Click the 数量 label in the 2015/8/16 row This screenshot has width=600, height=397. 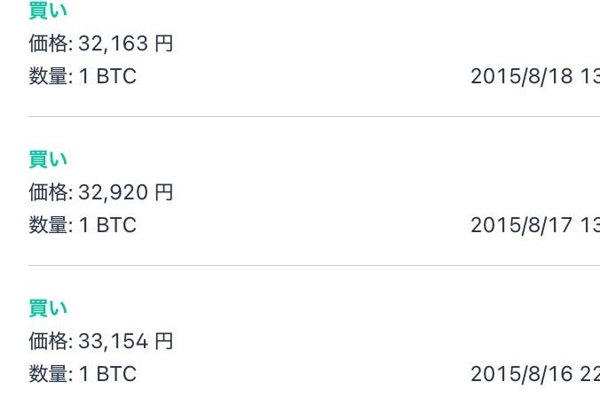48,374
